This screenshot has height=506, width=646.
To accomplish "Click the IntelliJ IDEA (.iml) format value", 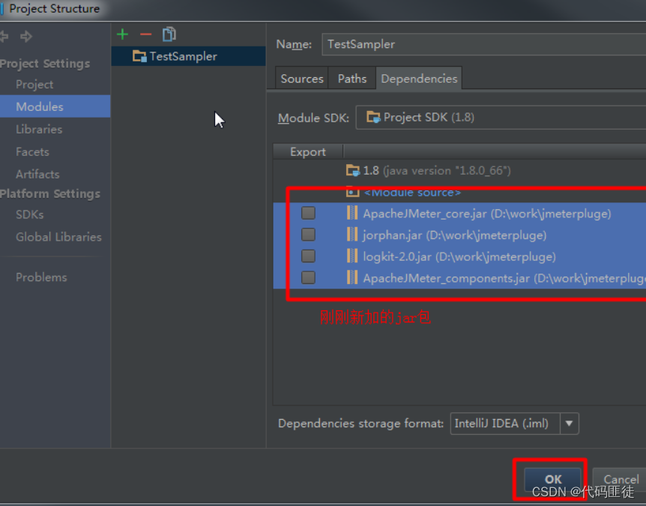I will pyautogui.click(x=501, y=424).
